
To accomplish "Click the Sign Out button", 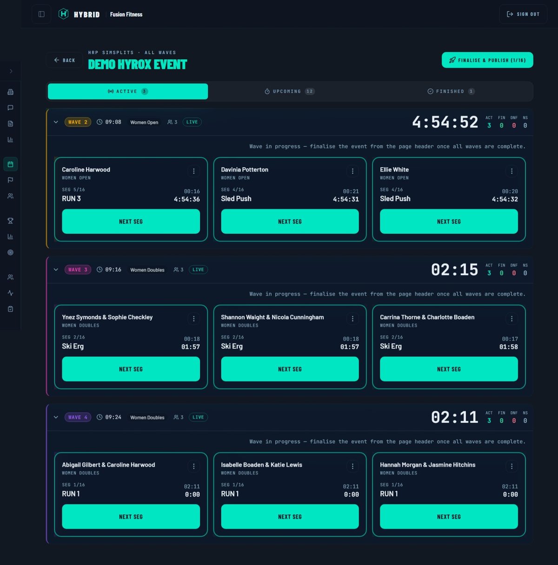I will click(x=523, y=14).
